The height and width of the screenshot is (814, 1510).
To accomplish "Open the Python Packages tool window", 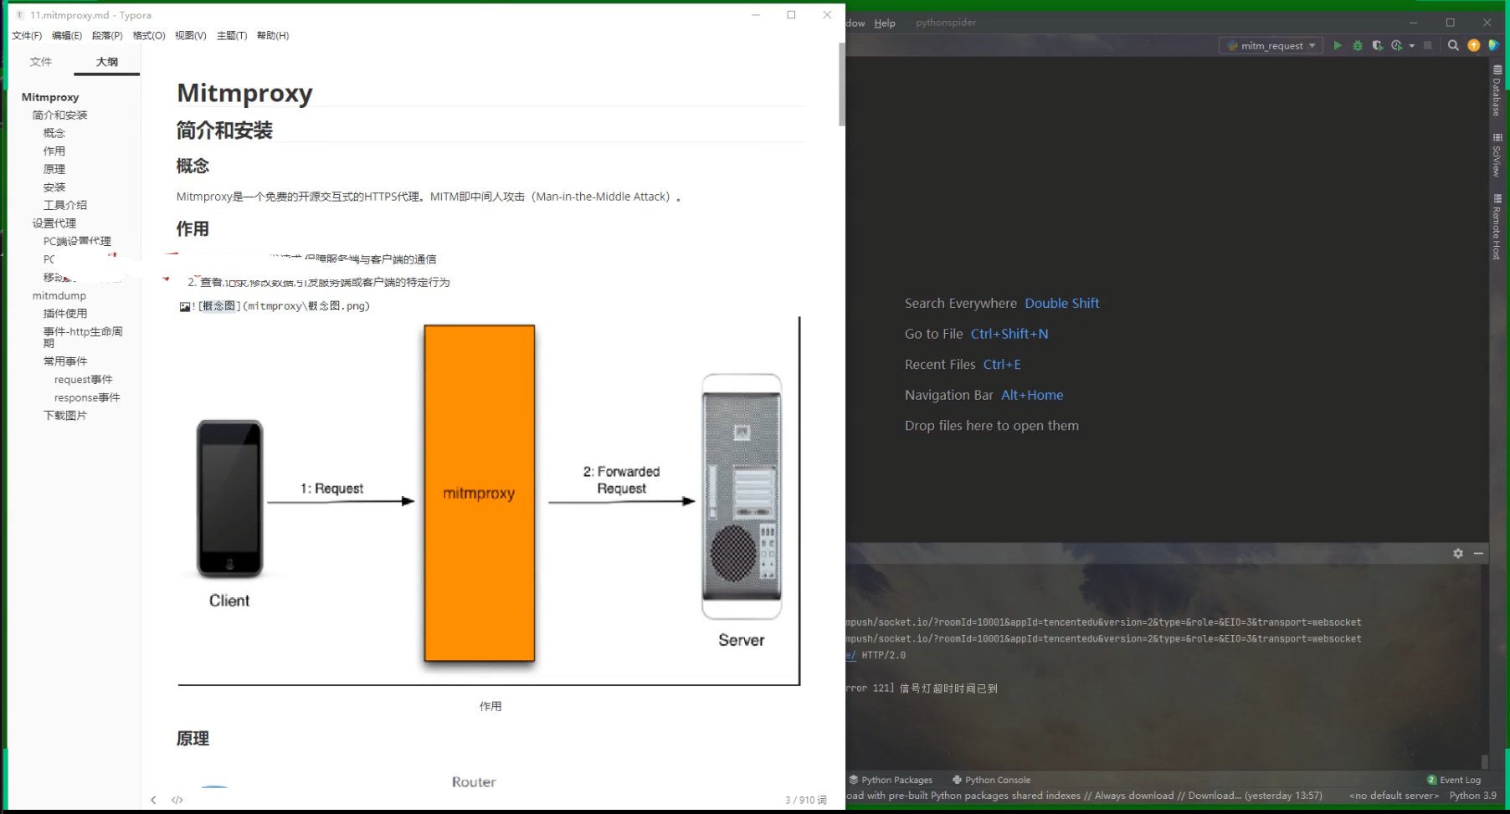I will pos(891,780).
